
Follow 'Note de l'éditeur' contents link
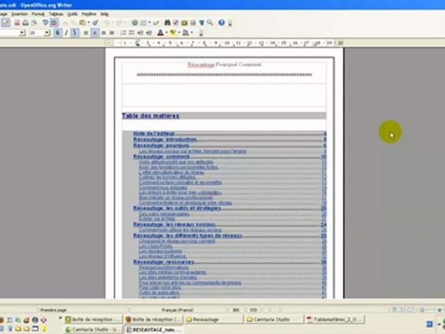tap(153, 134)
